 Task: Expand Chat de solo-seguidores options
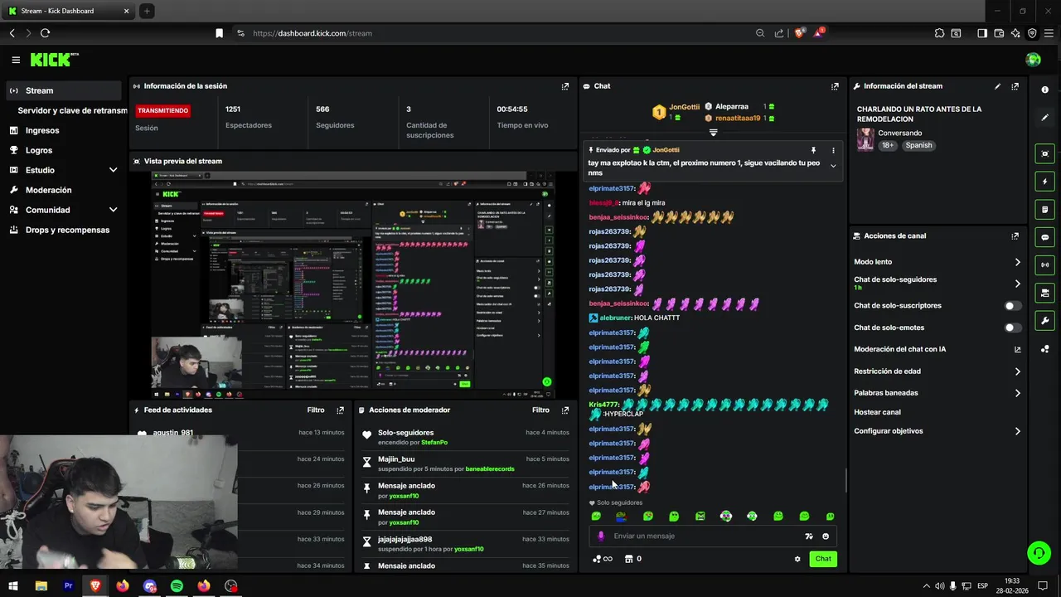click(x=1018, y=284)
